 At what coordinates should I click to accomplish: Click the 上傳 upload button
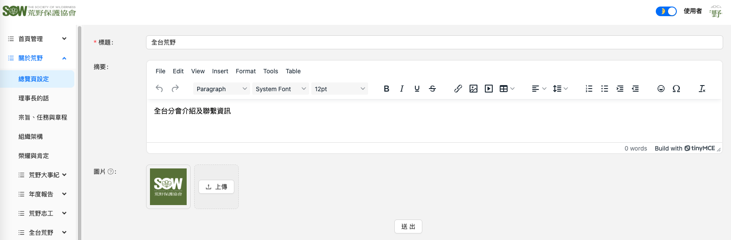(x=216, y=187)
